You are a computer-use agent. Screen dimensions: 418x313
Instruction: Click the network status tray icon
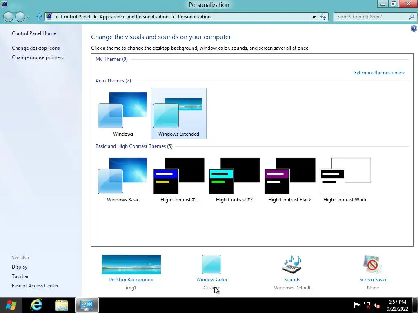coord(367,305)
